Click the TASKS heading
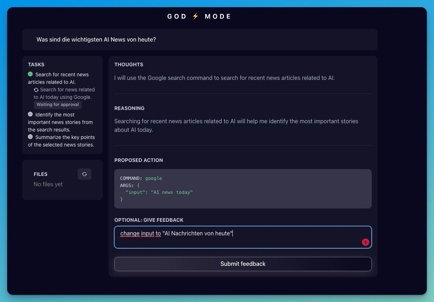Viewport: 434px width, 302px height. (x=36, y=64)
